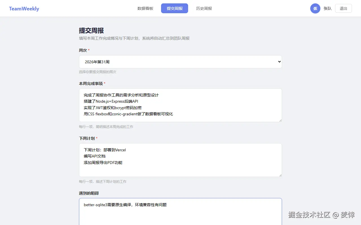Open the 周次 week dropdown

180,62
